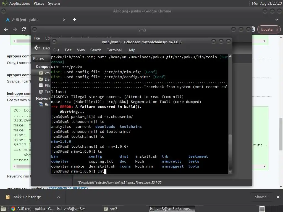283x212 pixels.
Task: Open Chrome's three-dot menu
Action: (277, 29)
